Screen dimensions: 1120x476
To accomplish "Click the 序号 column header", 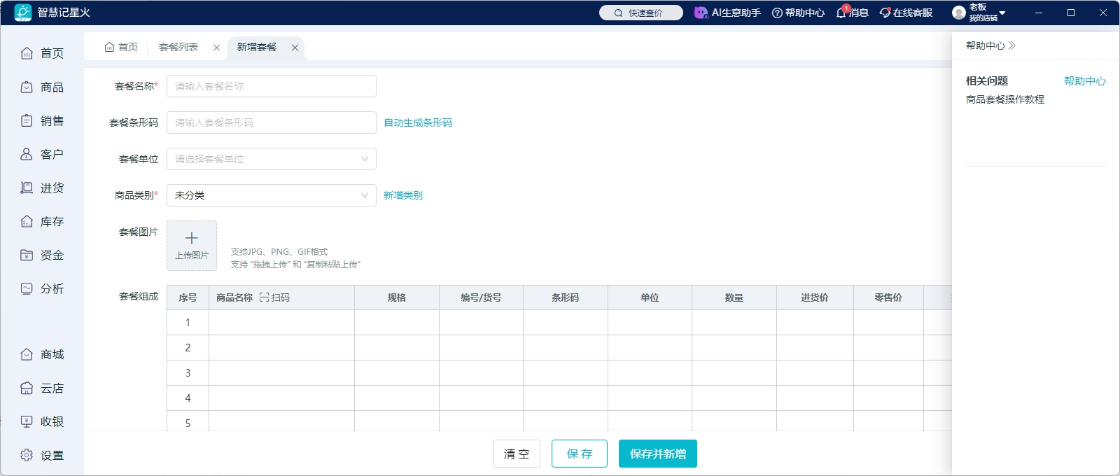I will pyautogui.click(x=188, y=297).
